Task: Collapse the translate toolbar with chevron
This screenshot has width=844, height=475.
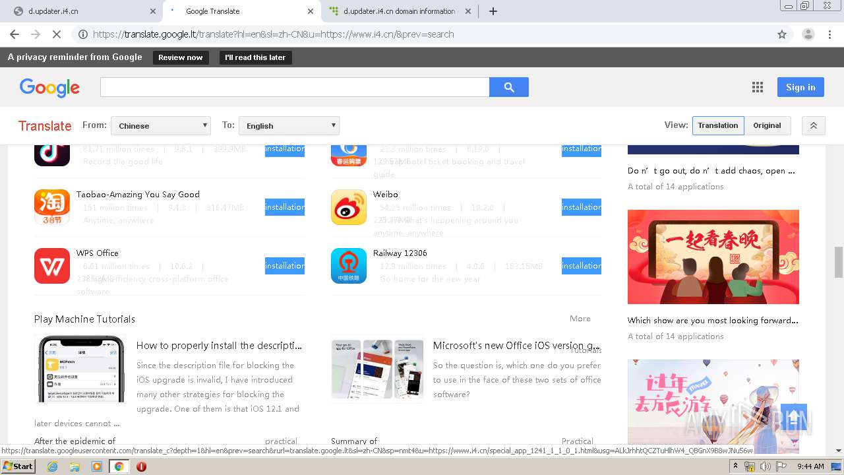Action: [x=813, y=125]
